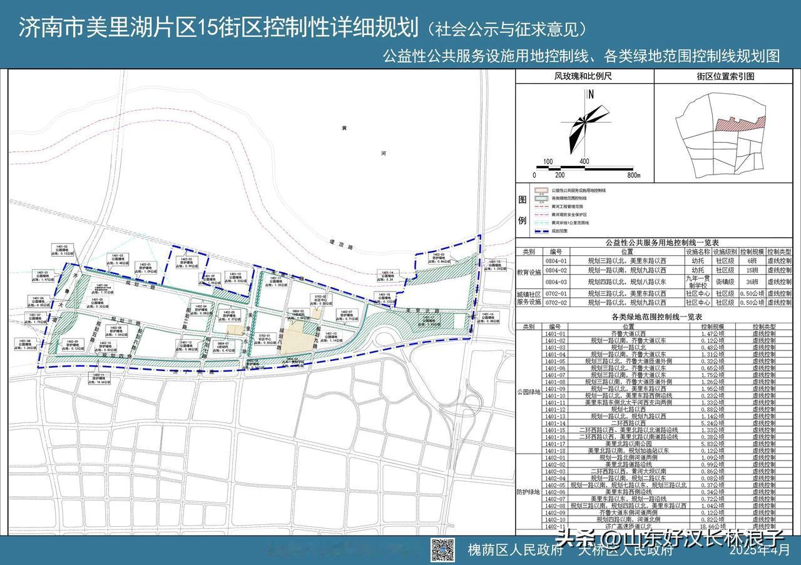Click the cyan 黄河岸线1公里范围线 legend symbol
Viewport: 801px width, 565px height.
pos(541,222)
